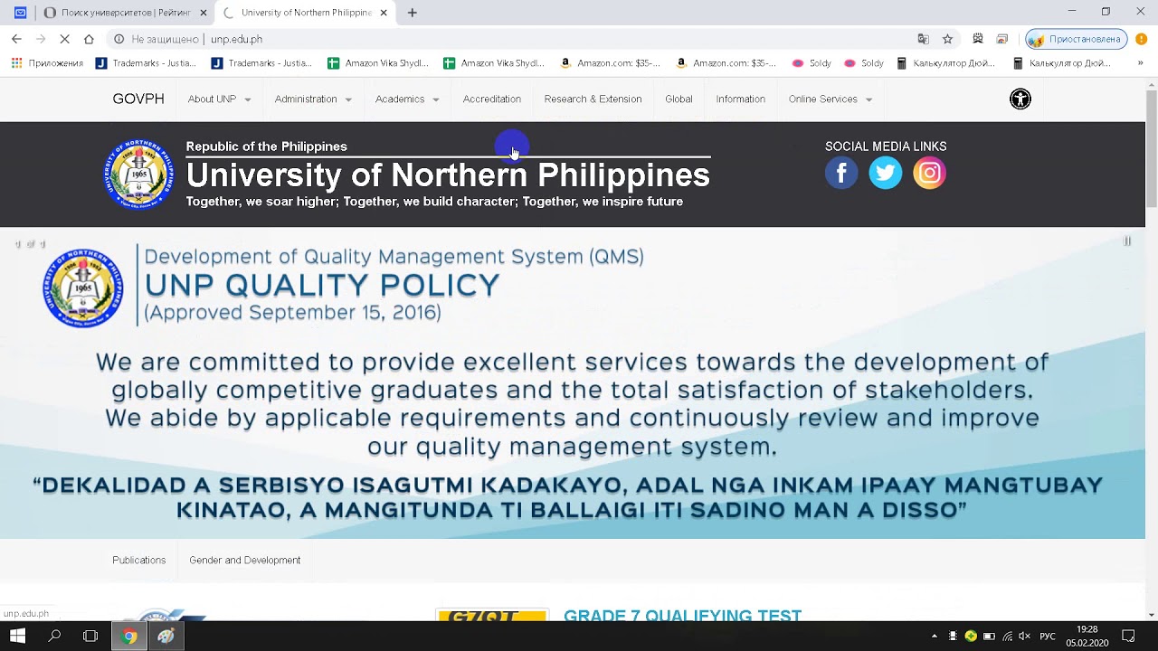Screen dimensions: 1158x651
Task: Check the battery status tray icon
Action: (989, 636)
